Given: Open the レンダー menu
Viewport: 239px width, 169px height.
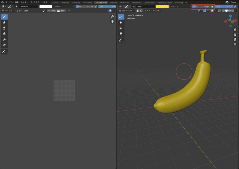Looking at the screenshot, I should [24, 2].
